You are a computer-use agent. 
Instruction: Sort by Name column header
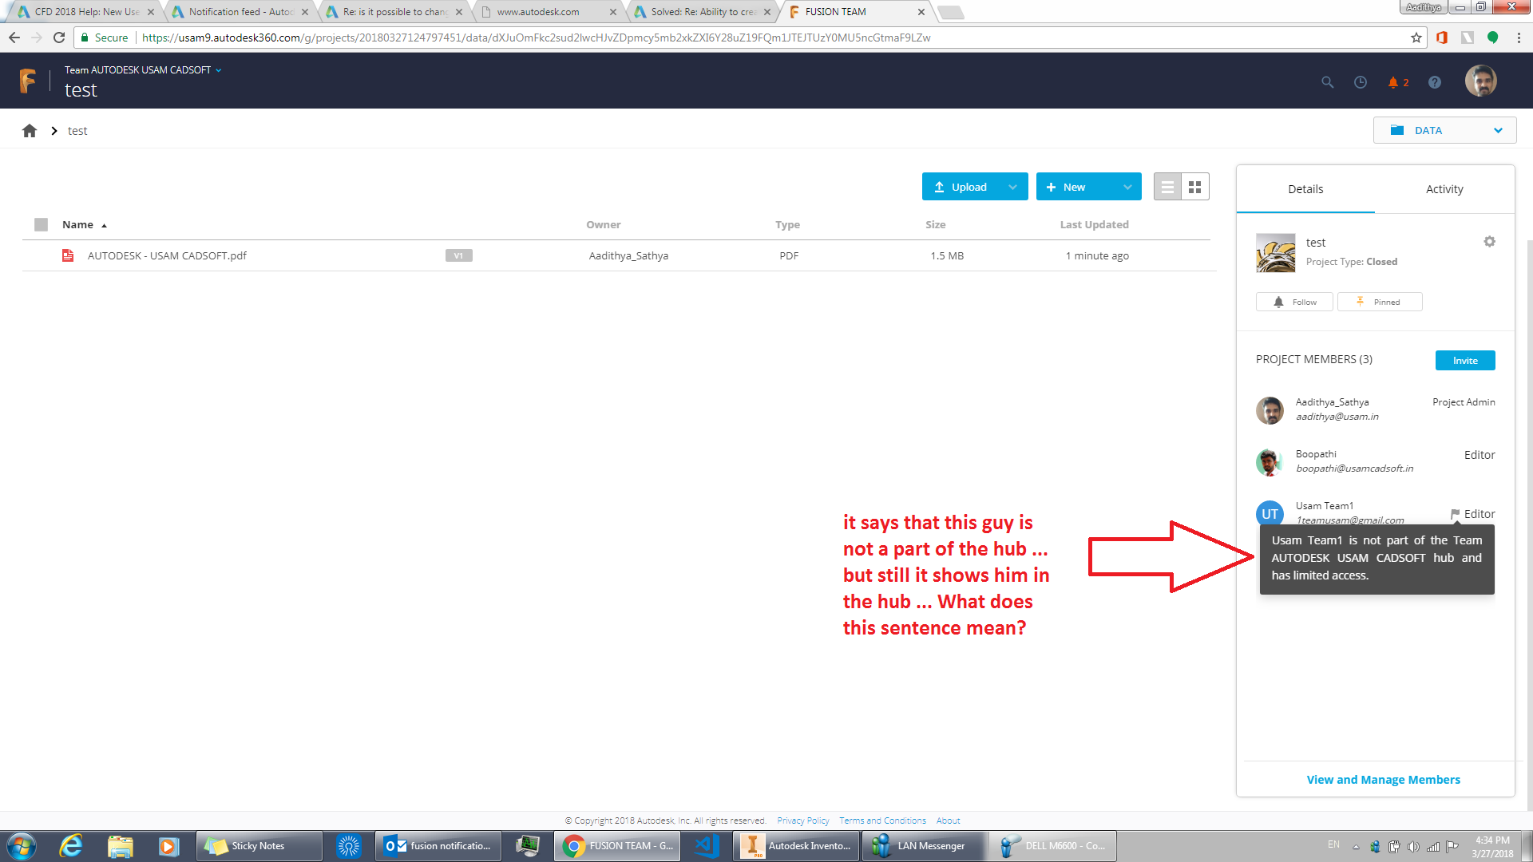[77, 224]
